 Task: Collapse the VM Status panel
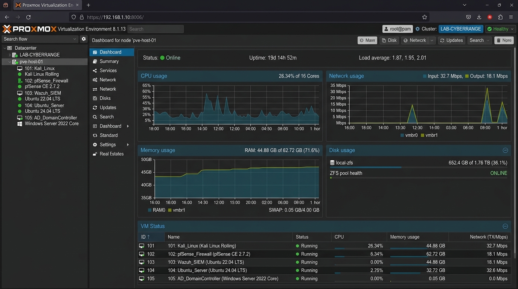coord(505,226)
